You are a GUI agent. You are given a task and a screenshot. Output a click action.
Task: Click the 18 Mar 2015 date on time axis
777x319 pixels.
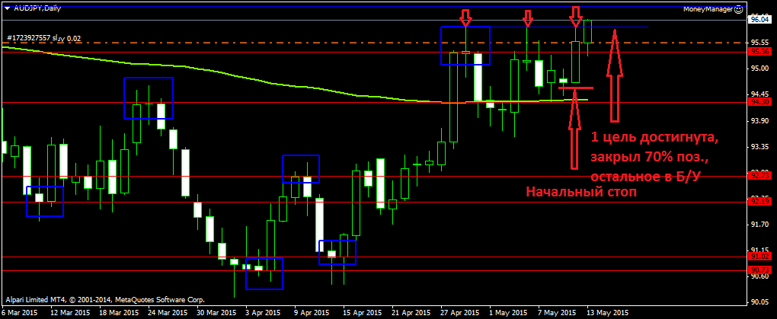(120, 313)
